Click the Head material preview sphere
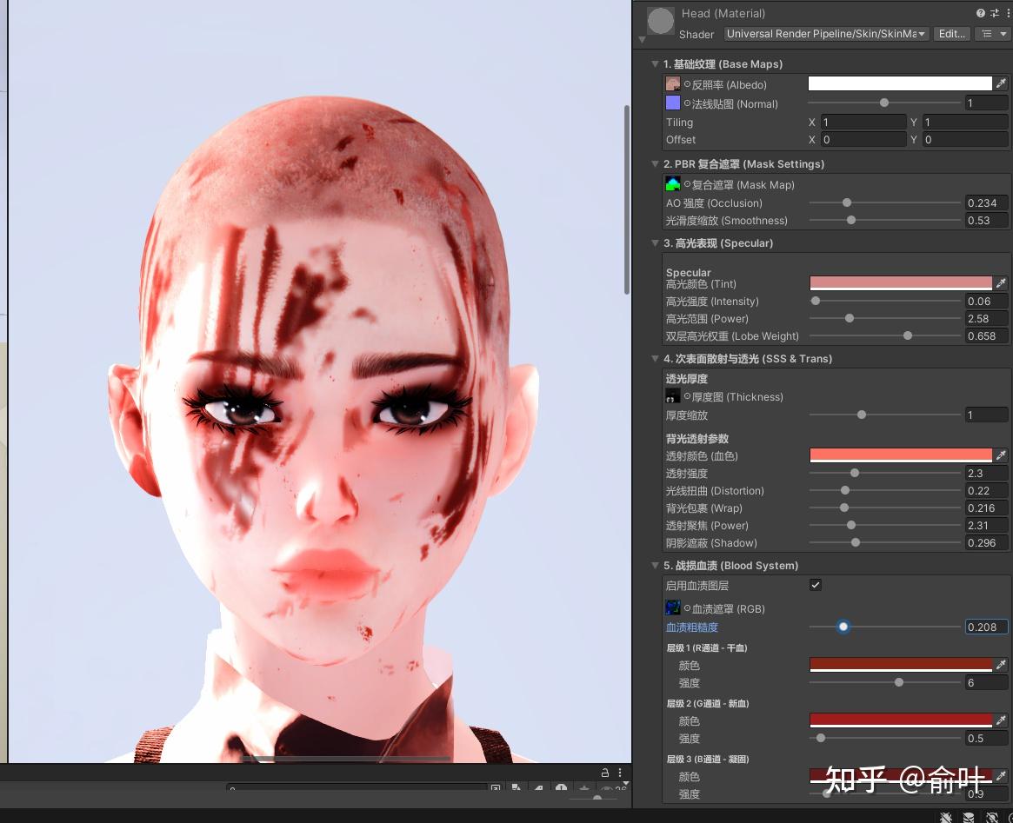This screenshot has height=823, width=1013. point(660,21)
